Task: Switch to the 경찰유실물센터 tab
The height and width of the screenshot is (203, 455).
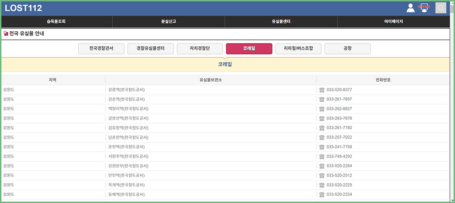Action: [151, 49]
